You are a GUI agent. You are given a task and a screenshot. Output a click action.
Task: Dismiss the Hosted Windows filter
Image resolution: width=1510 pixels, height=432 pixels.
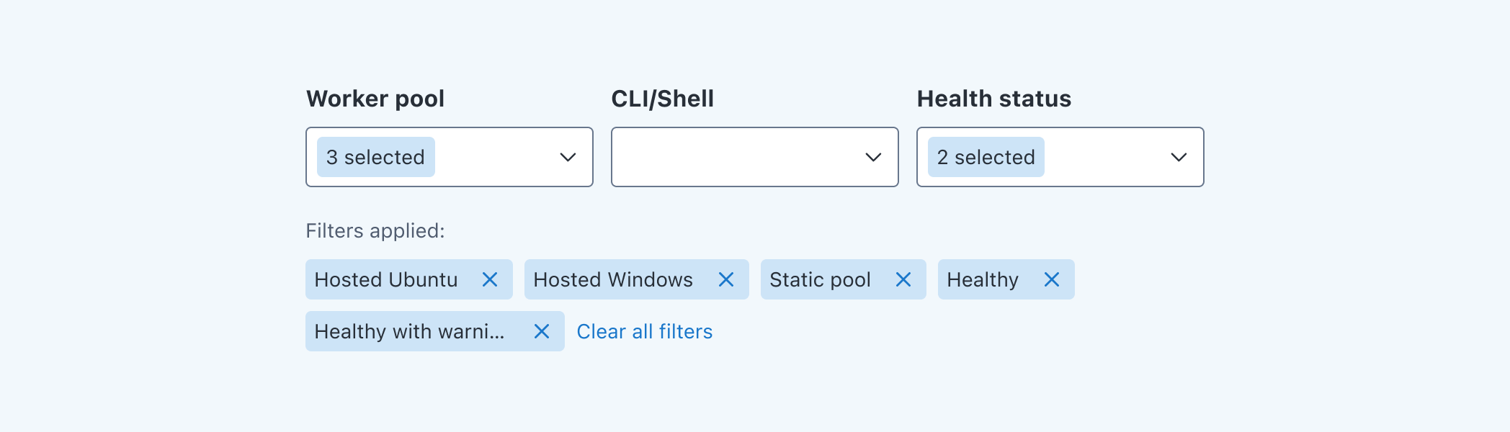[x=727, y=279]
